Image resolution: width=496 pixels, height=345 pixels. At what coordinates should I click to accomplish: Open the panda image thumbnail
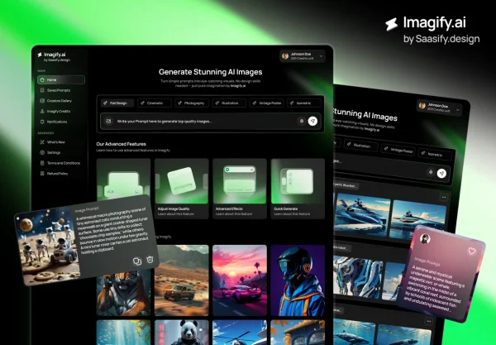[x=182, y=333]
